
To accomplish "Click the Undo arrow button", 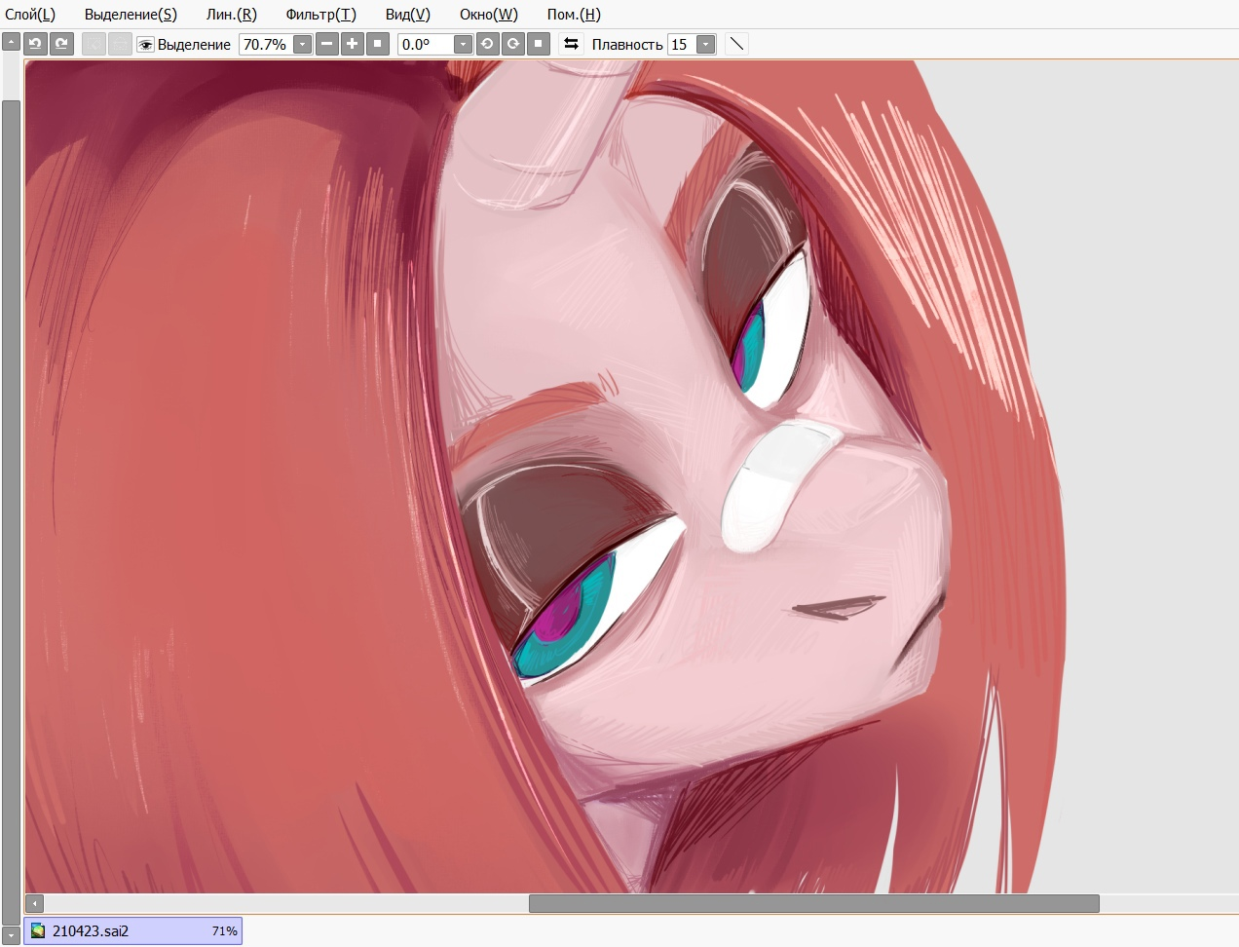I will coord(35,44).
